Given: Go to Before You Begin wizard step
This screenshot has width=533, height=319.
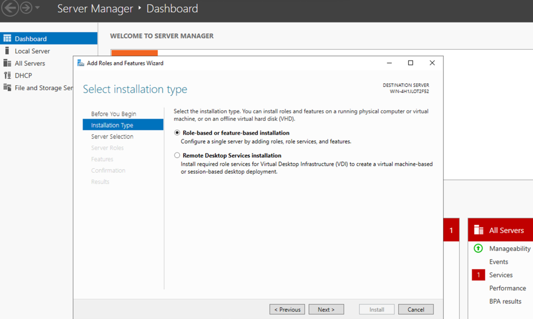Looking at the screenshot, I should (x=114, y=114).
